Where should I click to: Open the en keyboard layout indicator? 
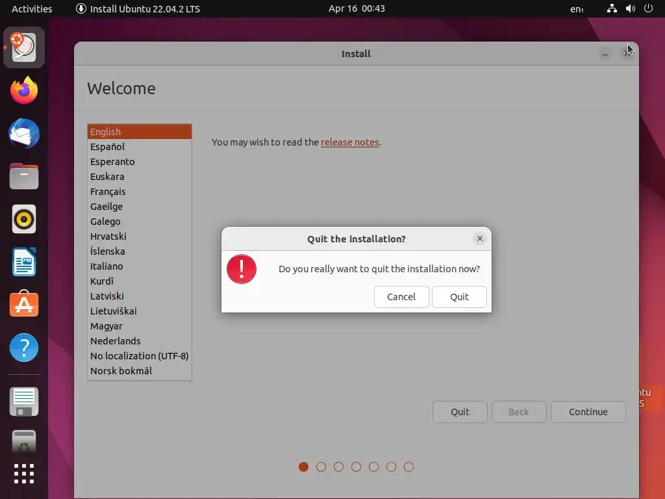pyautogui.click(x=577, y=8)
